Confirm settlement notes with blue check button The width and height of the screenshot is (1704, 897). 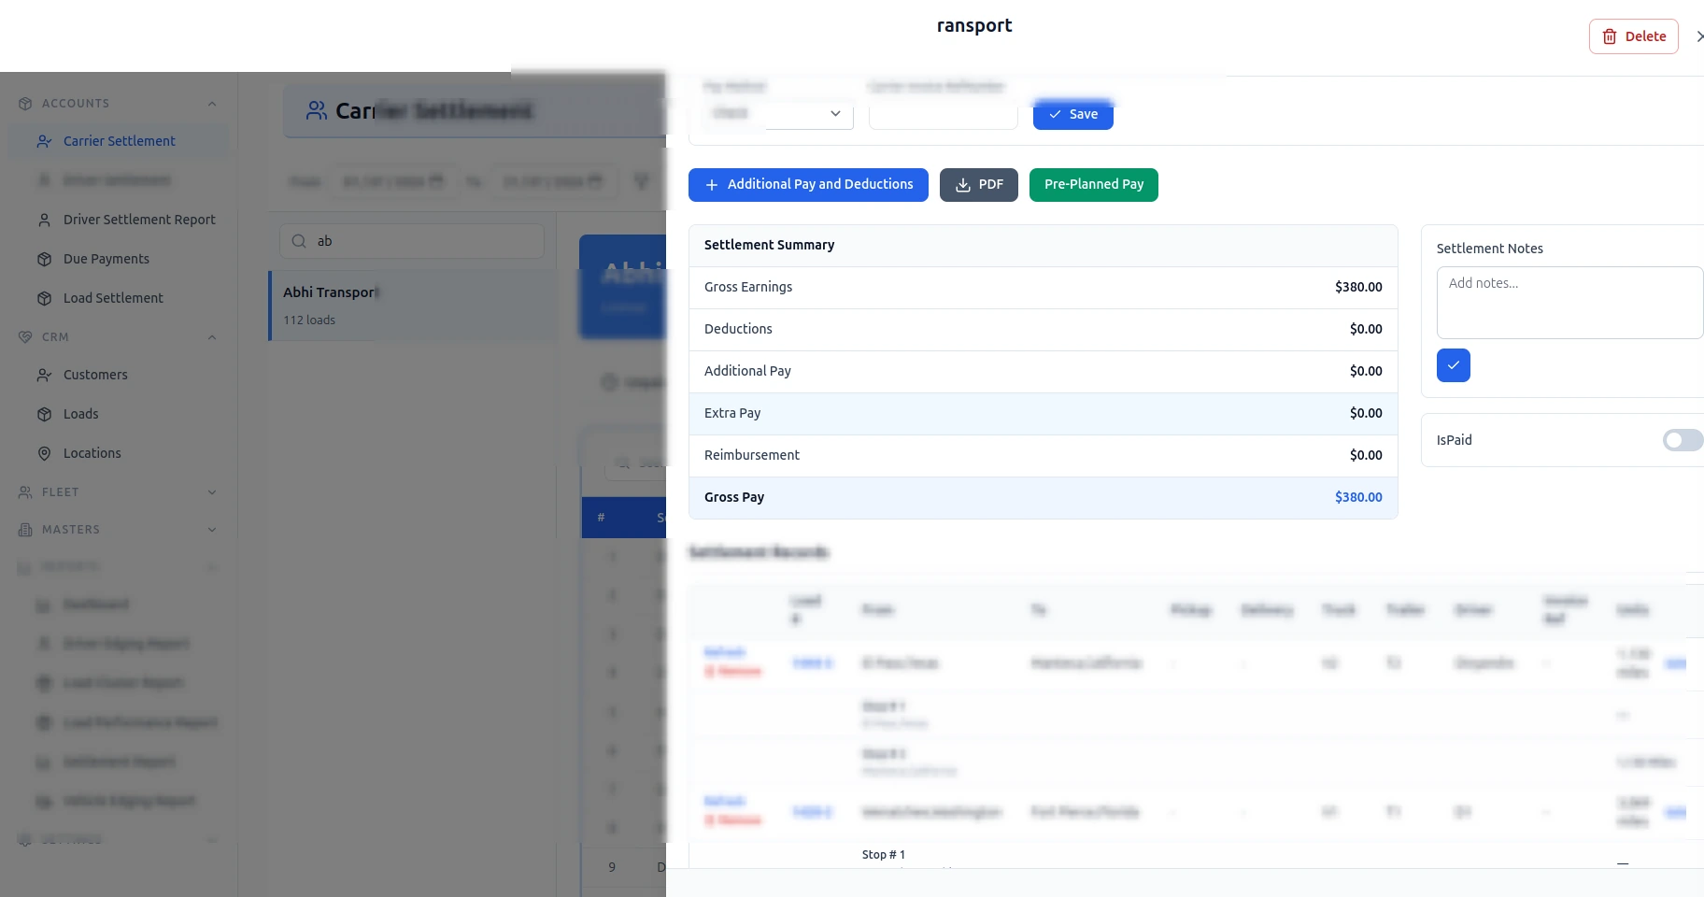coord(1454,365)
